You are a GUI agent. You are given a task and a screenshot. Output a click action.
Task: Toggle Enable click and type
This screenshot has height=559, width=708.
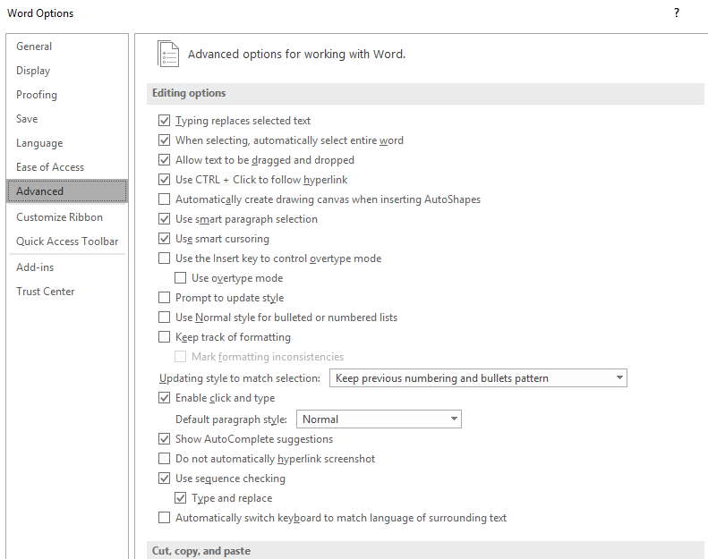coord(165,398)
